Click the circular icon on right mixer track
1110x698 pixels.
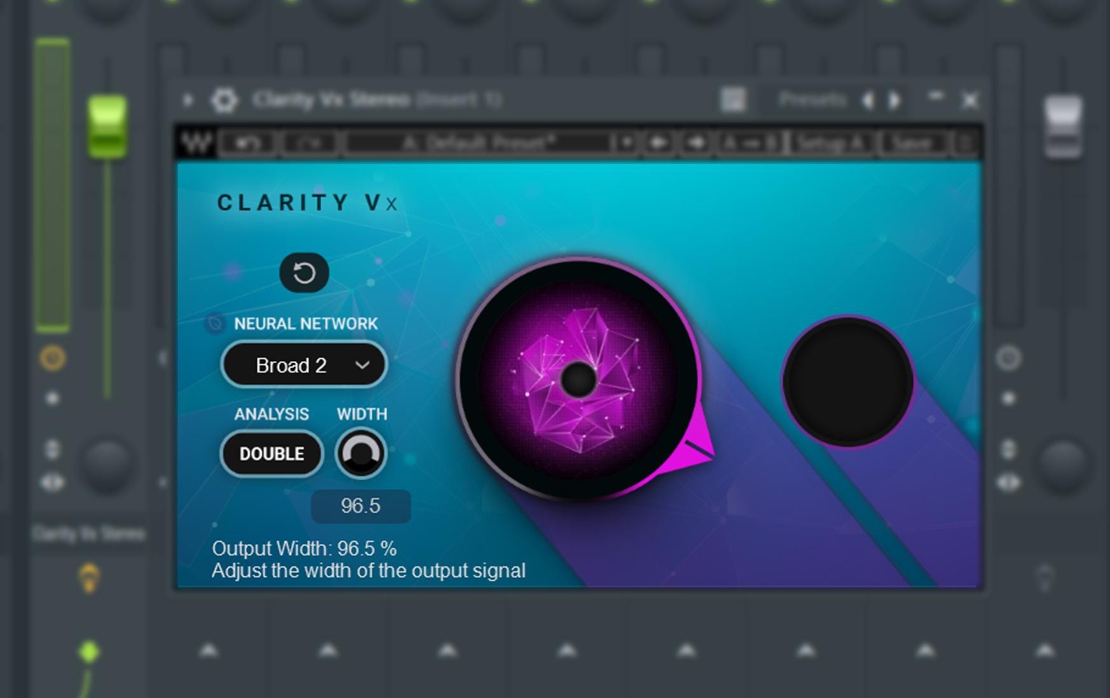click(x=1009, y=358)
